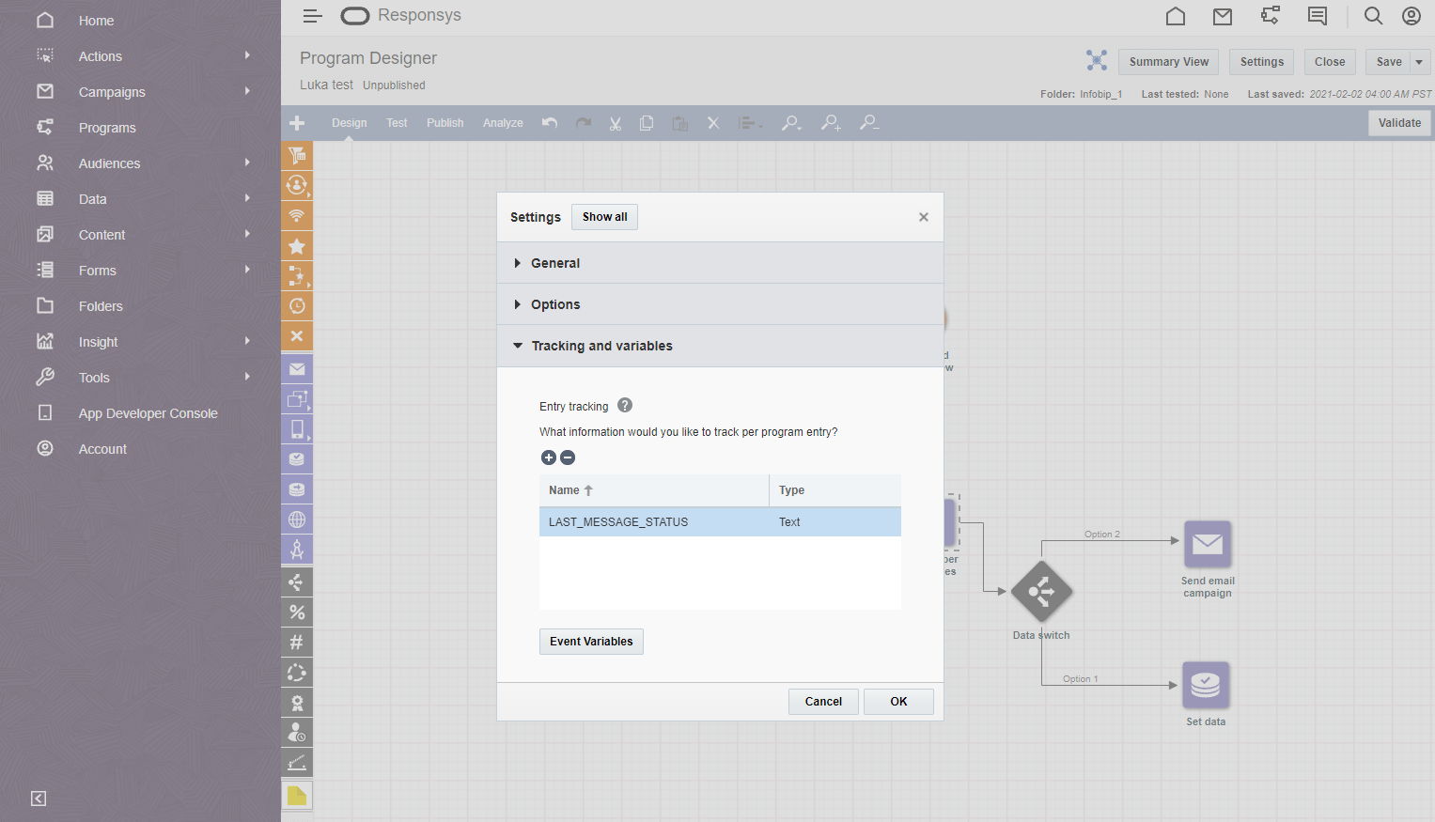Viewport: 1435px width, 822px height.
Task: Select the Data switch node on canvas
Action: tap(1041, 592)
